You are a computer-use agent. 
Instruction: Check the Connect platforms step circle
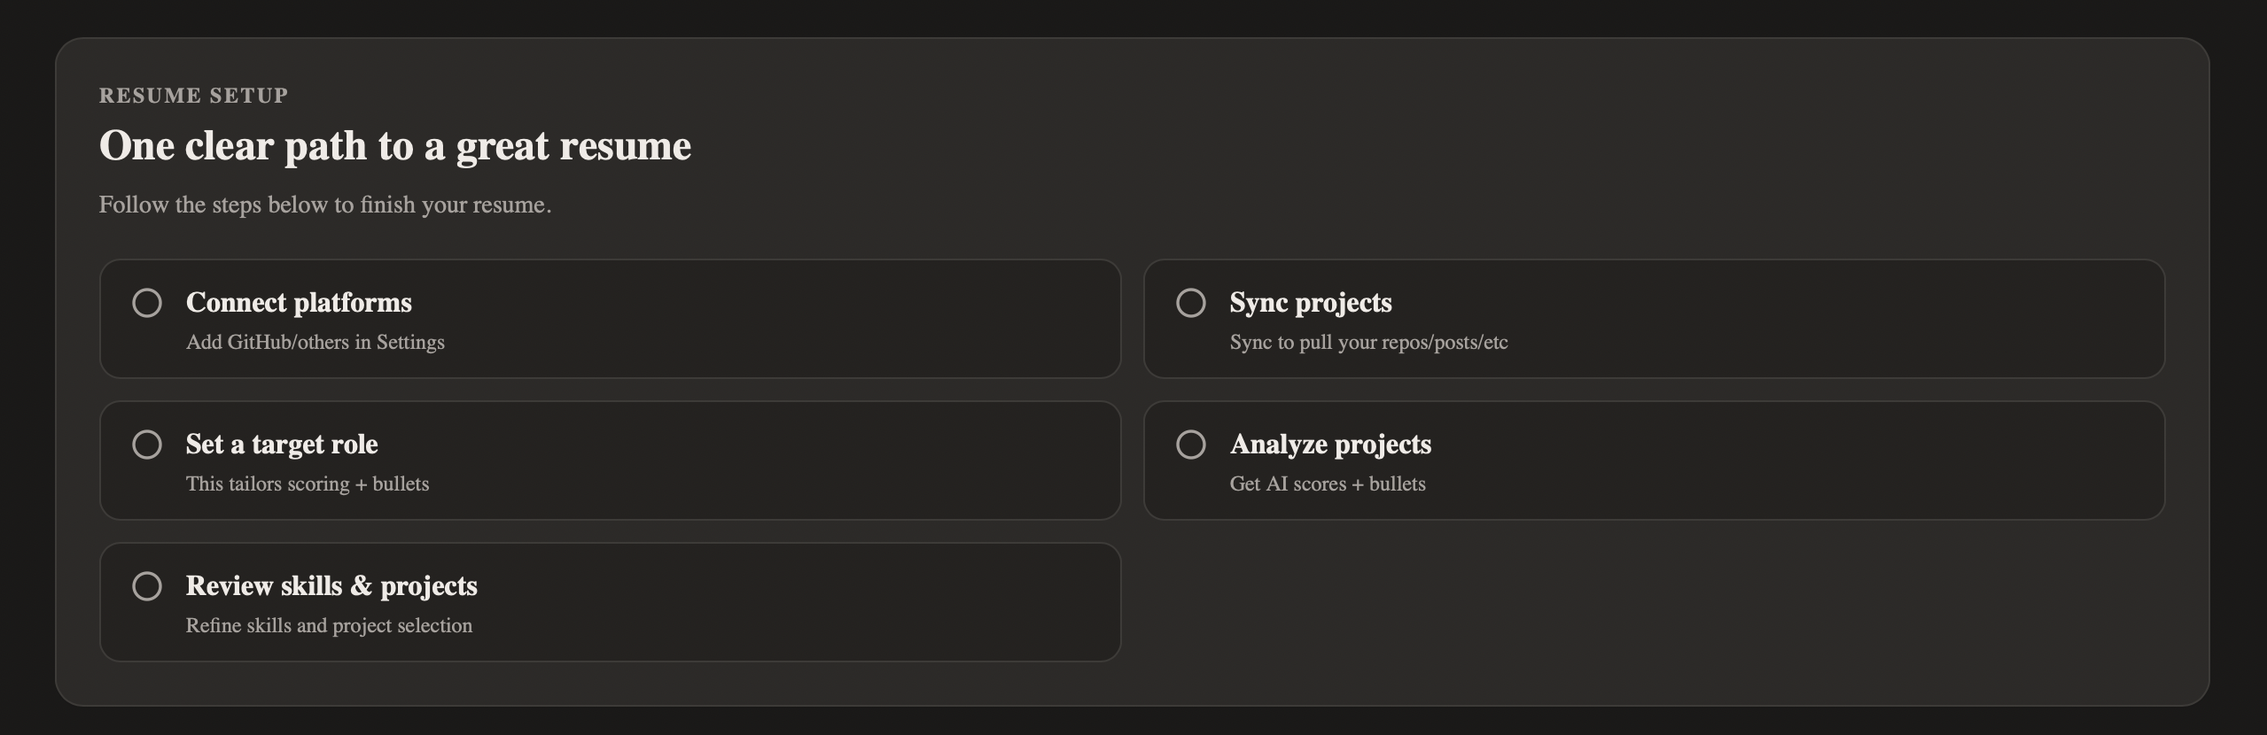[148, 303]
